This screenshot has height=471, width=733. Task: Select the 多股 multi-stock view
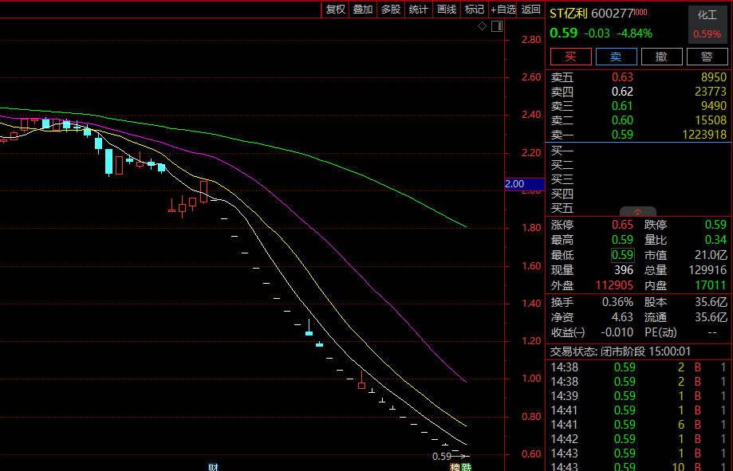391,10
